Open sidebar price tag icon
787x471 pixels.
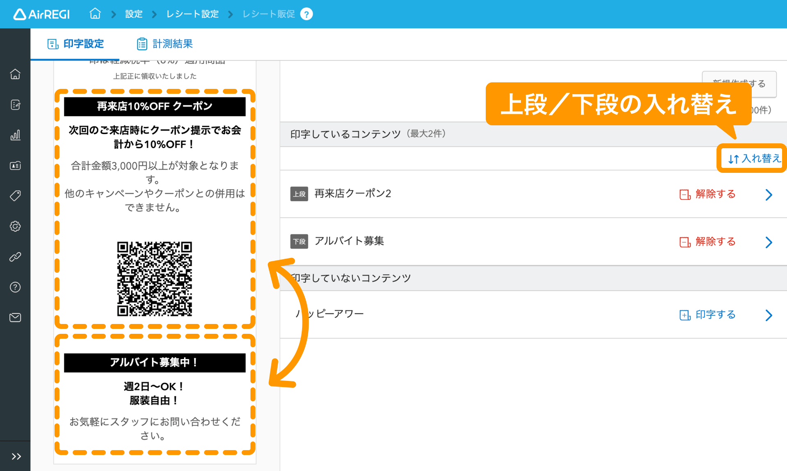pyautogui.click(x=15, y=196)
